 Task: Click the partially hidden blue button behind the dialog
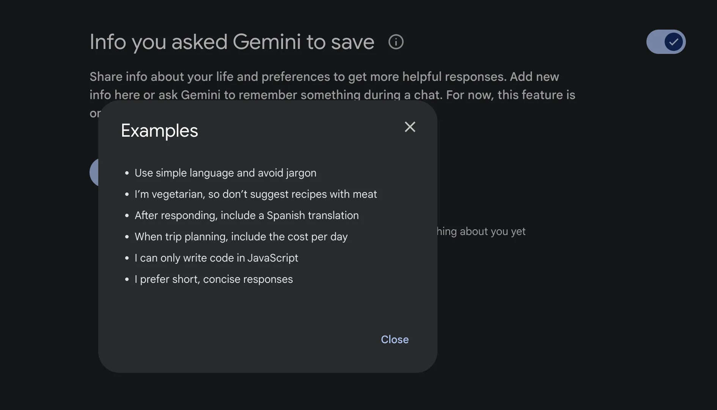tap(94, 172)
